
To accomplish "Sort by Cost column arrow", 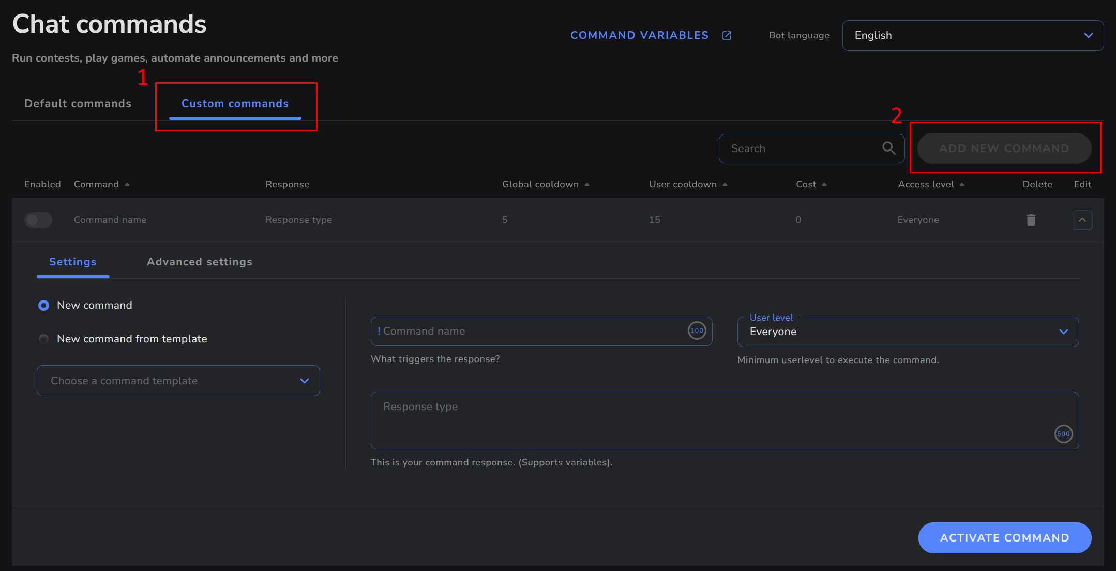I will (824, 185).
